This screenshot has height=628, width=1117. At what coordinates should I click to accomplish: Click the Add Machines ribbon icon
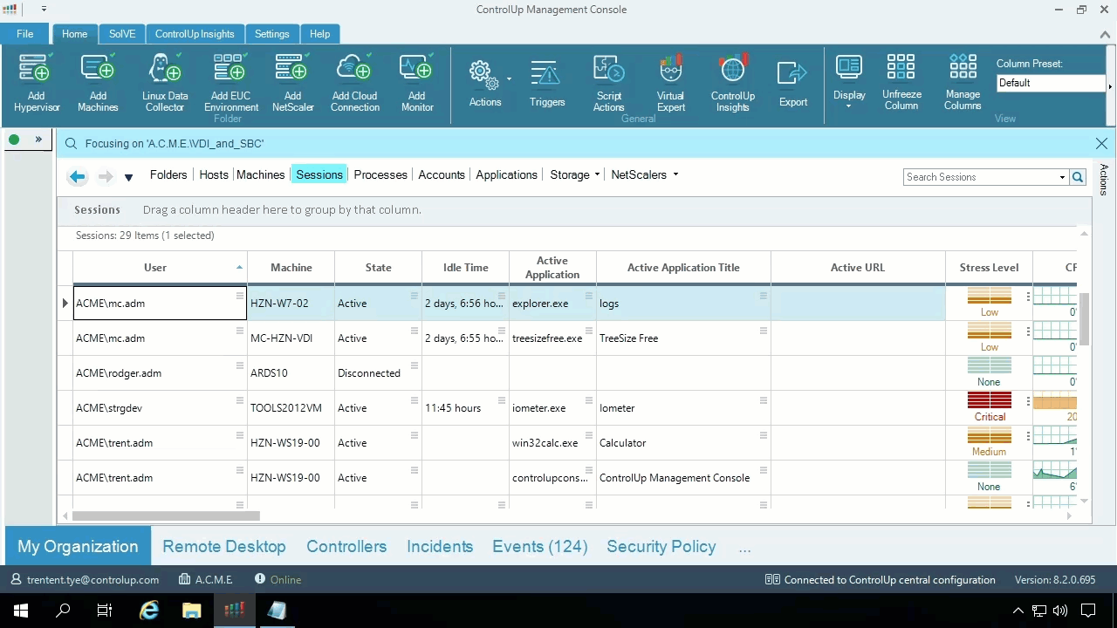coord(98,83)
